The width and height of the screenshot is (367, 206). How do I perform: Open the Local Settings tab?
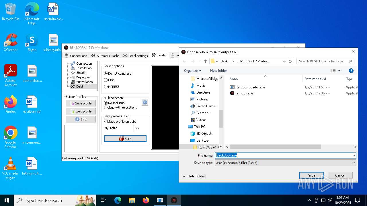coord(135,56)
